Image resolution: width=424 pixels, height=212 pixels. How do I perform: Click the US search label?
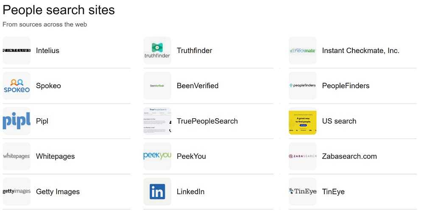(339, 121)
